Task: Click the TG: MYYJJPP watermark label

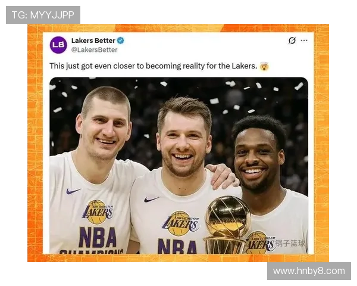Action: point(43,15)
